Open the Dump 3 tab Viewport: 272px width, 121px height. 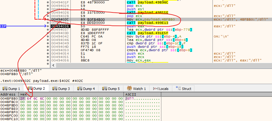tap(61, 89)
